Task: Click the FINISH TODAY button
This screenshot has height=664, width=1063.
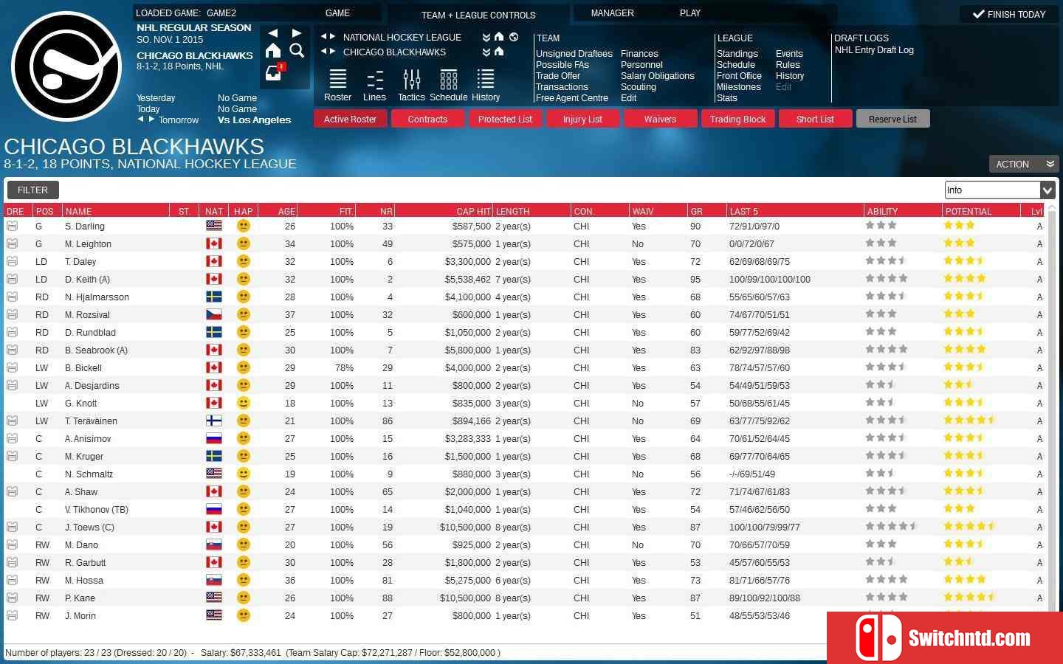Action: pos(1009,14)
